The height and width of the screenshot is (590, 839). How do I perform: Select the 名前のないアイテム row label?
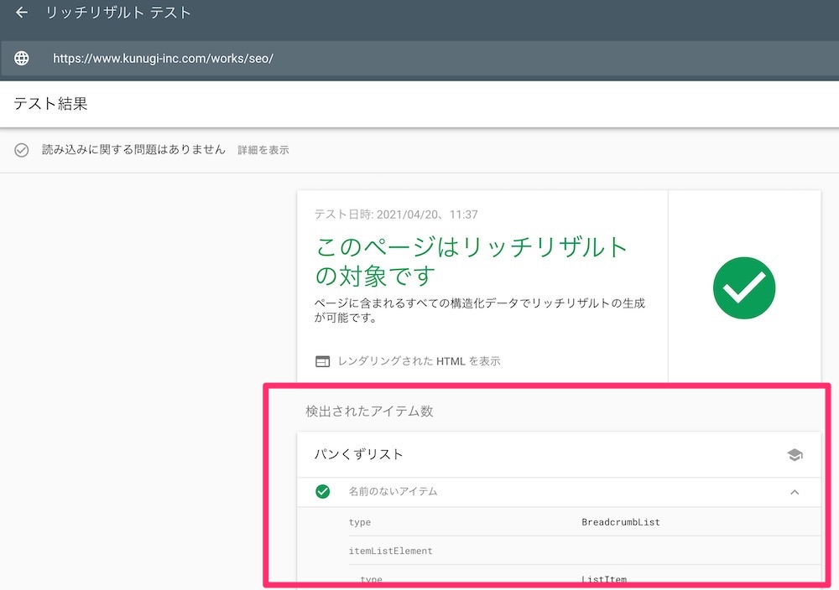[393, 491]
